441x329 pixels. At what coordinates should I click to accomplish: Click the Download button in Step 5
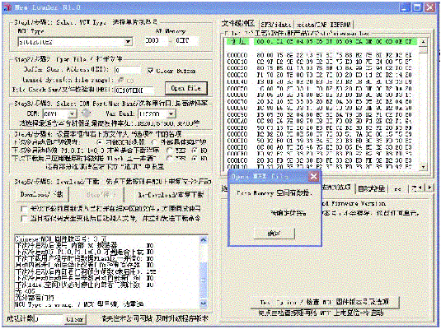point(41,194)
